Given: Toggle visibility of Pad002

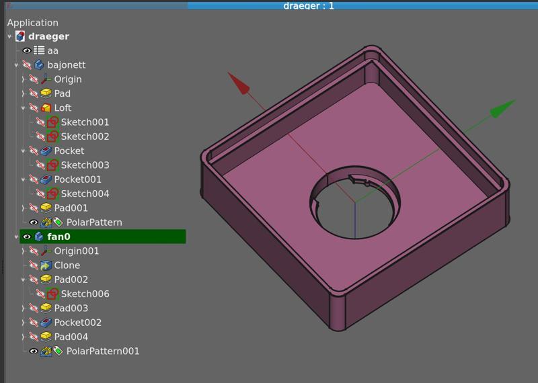Looking at the screenshot, I should click(x=33, y=280).
